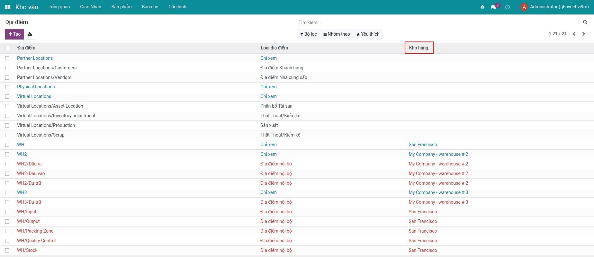Open the conversations chat icon

pyautogui.click(x=493, y=7)
